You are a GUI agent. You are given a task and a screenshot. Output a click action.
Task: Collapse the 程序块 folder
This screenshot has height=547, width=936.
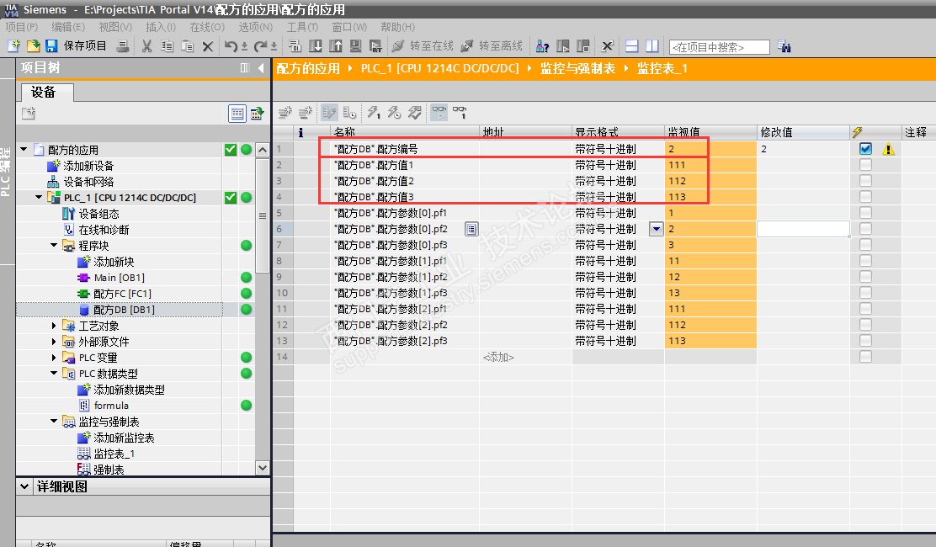(54, 245)
